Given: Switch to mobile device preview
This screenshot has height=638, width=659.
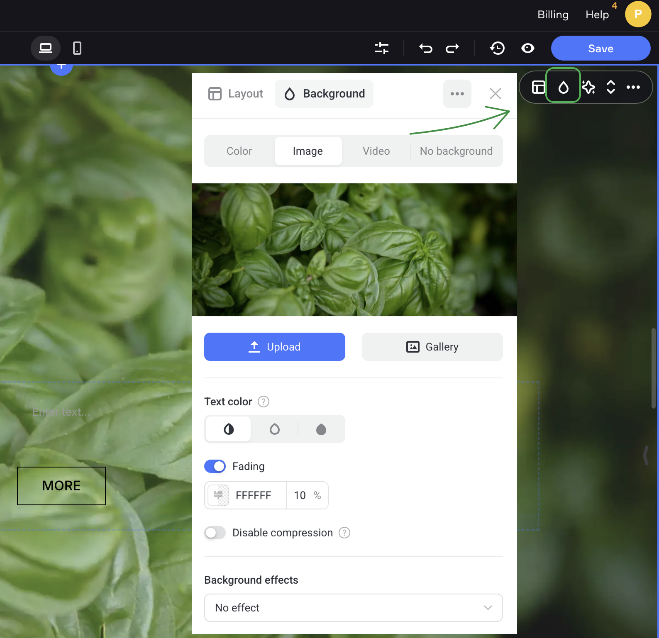Looking at the screenshot, I should [77, 49].
